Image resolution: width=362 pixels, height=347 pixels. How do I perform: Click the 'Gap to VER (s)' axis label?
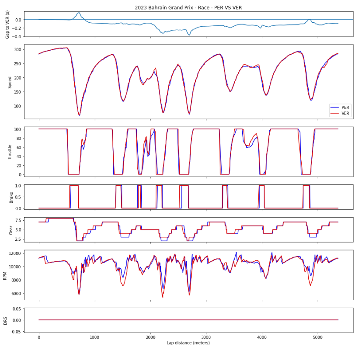[x=7, y=24]
